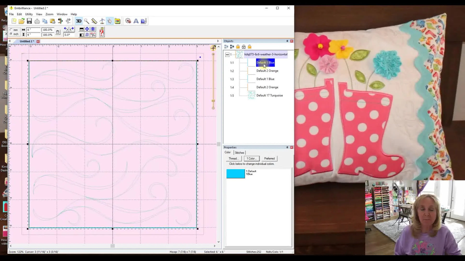This screenshot has width=465, height=261.
Task: Click the height 6" input field
Action: pos(33,34)
